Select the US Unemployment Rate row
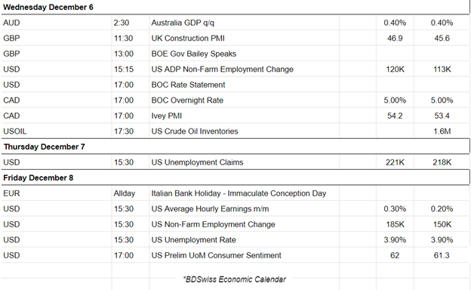 tap(235, 240)
